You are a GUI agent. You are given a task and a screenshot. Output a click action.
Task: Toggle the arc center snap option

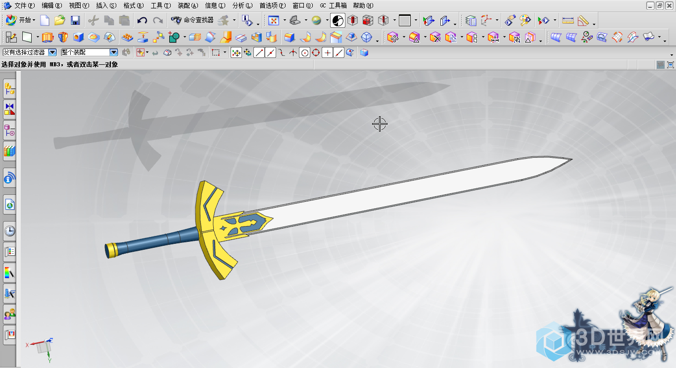click(304, 52)
